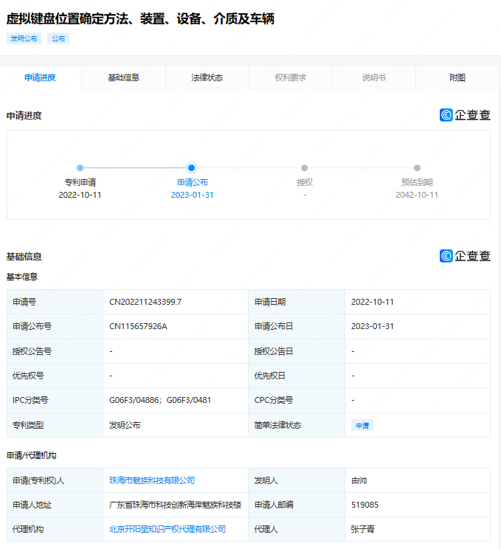
Task: Click the inventor name 由帅
Action: [359, 480]
